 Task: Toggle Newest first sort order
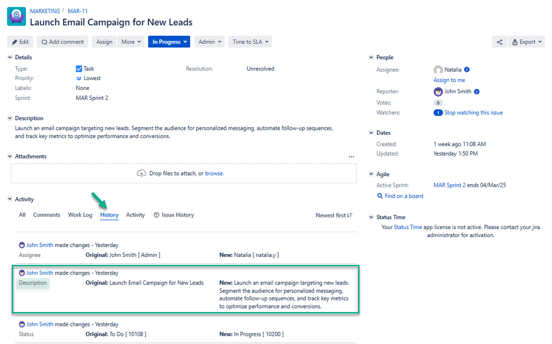334,215
